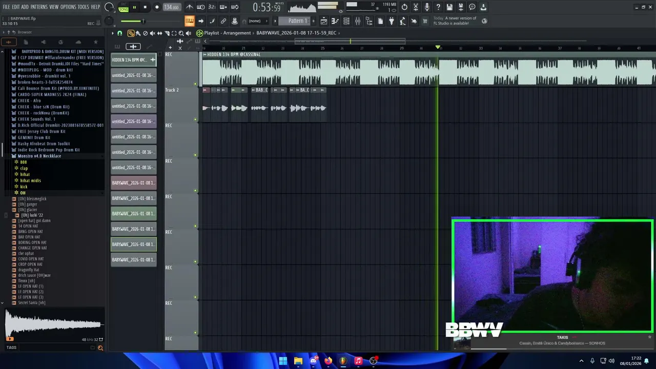
Task: Open the Plugin picker with plug icon
Action: pyautogui.click(x=391, y=21)
